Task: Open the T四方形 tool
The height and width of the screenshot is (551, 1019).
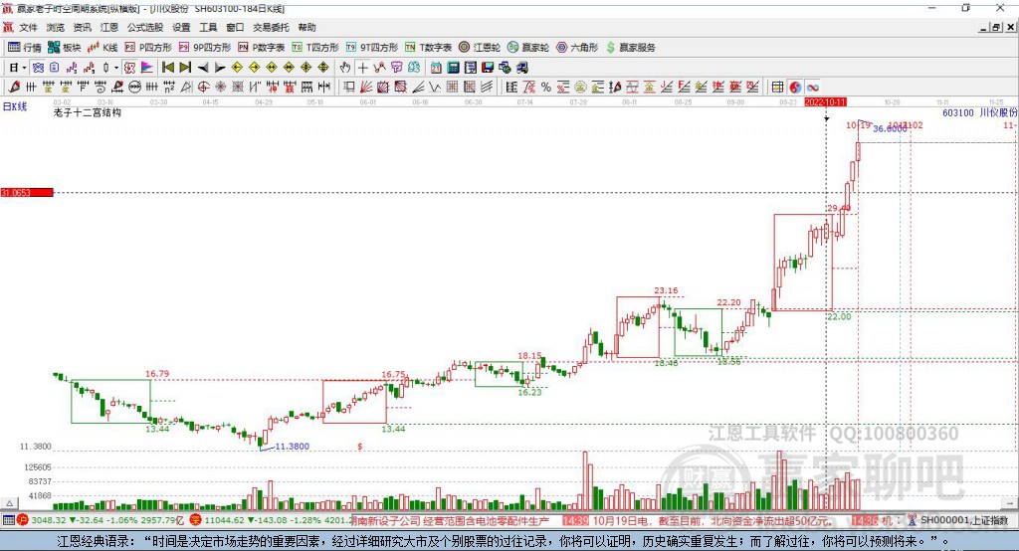Action: (x=315, y=48)
